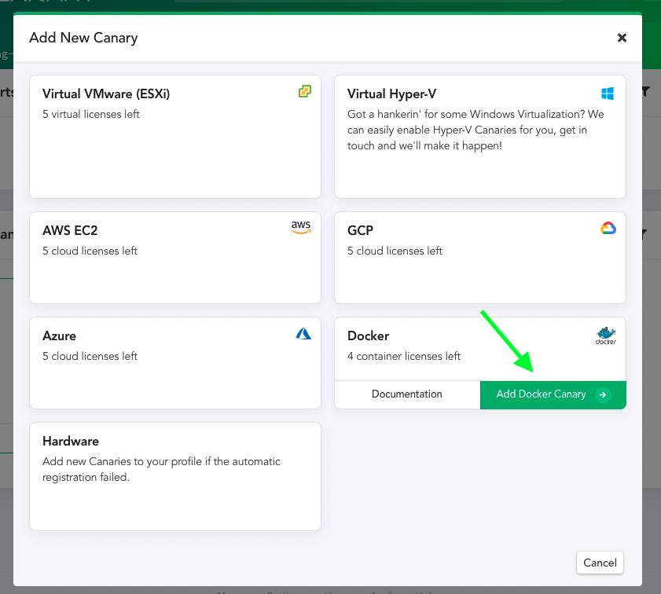Select the Azure card title
This screenshot has height=594, width=661.
point(60,335)
